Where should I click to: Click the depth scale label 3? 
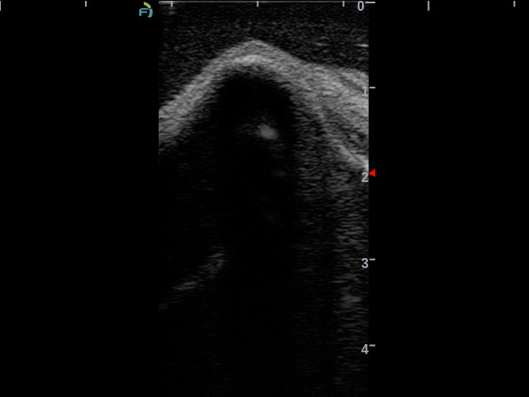point(365,263)
